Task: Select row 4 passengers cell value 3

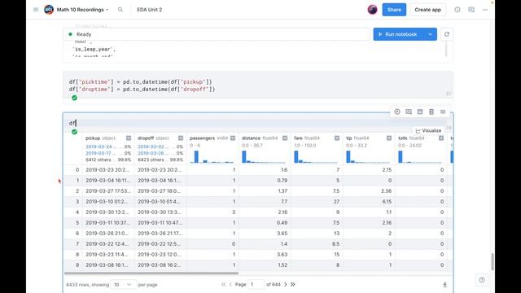Action: coord(212,212)
